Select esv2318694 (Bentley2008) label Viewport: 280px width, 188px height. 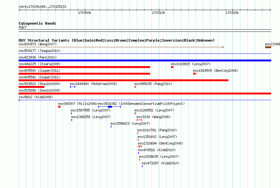click(160, 143)
